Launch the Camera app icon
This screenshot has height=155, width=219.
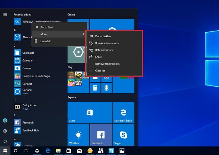pyautogui.click(x=17, y=68)
